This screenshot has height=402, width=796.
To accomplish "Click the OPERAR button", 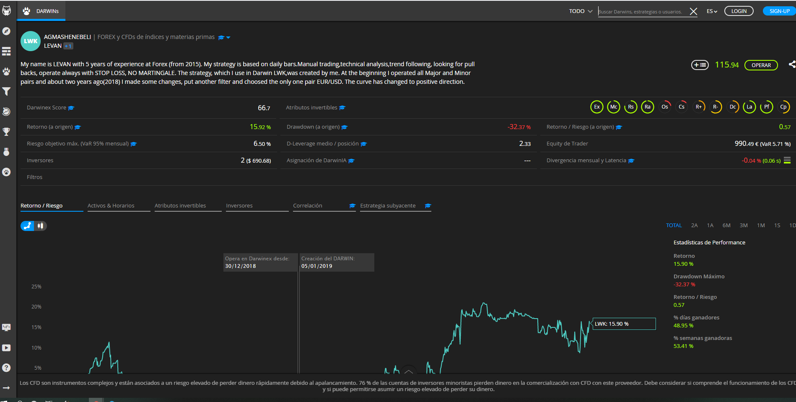I will pos(761,65).
